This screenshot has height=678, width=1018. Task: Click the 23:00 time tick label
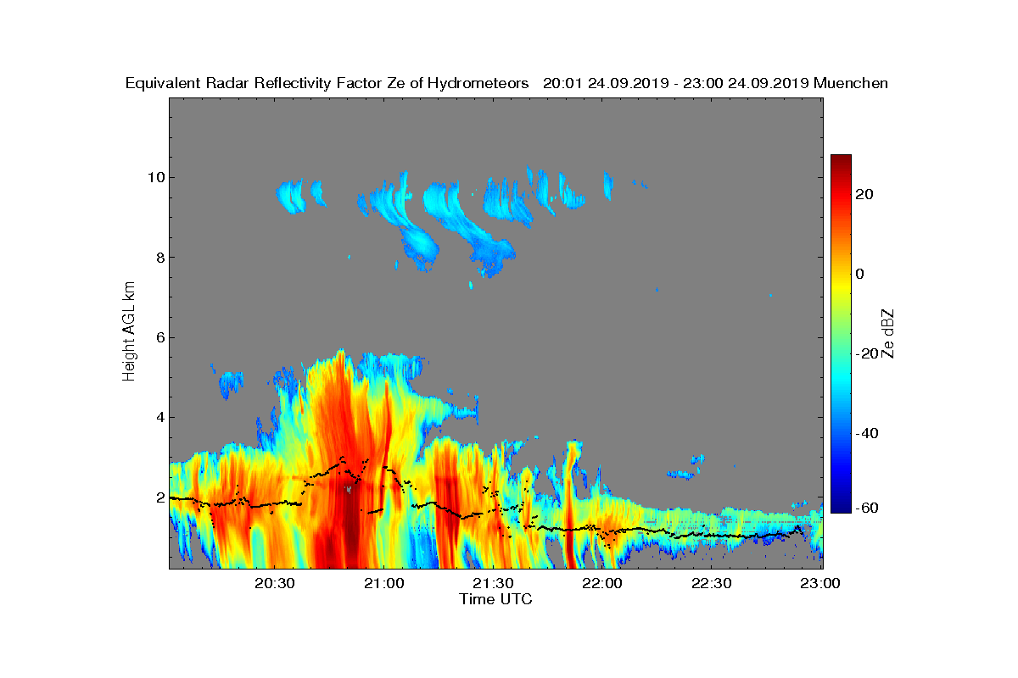[x=821, y=584]
